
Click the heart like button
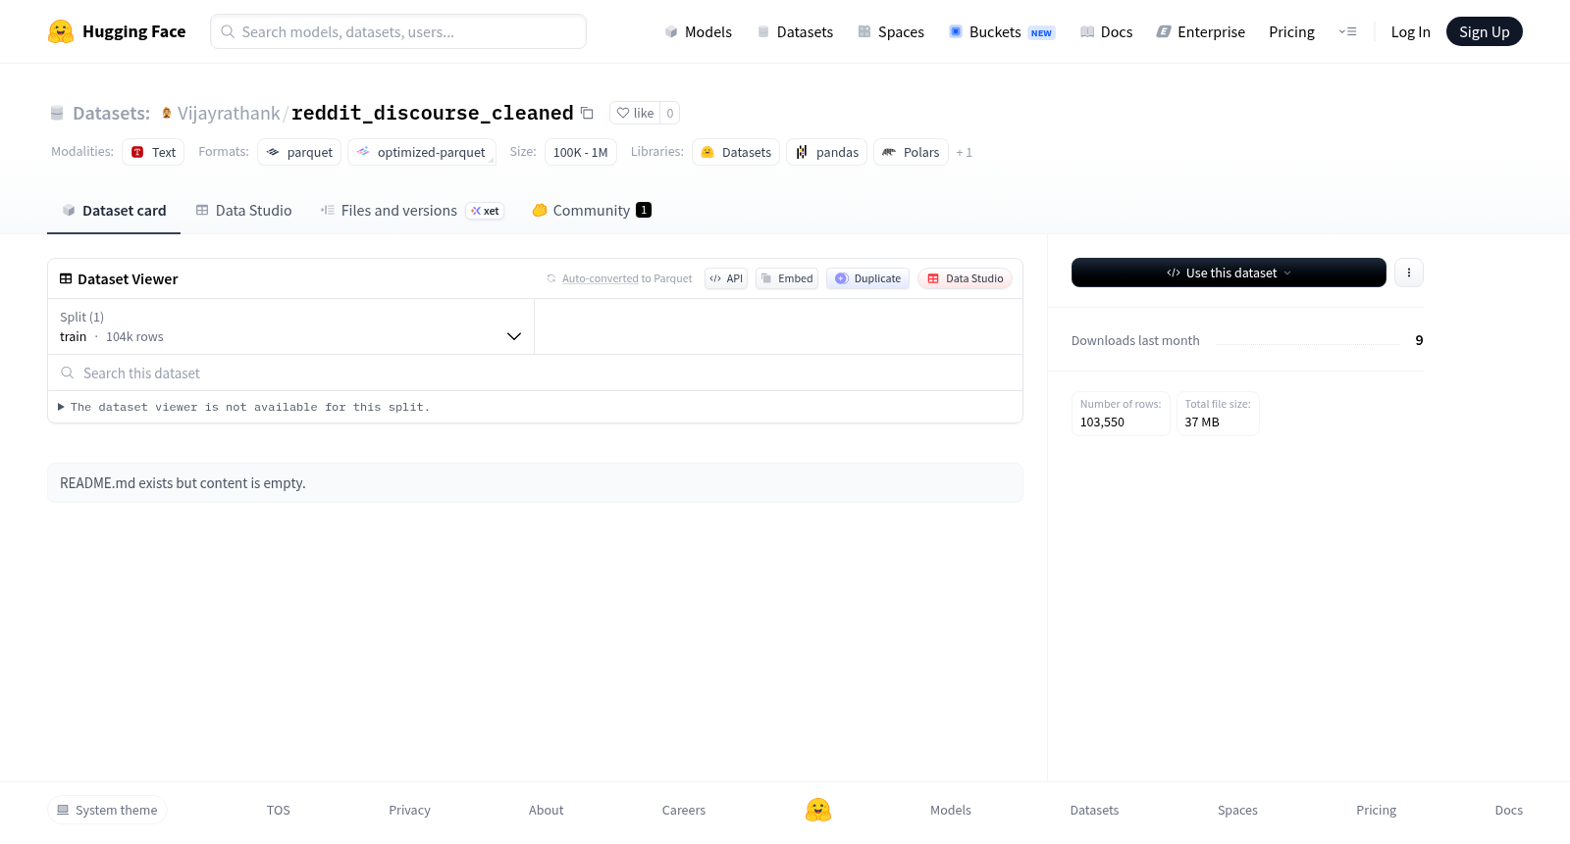click(x=635, y=113)
